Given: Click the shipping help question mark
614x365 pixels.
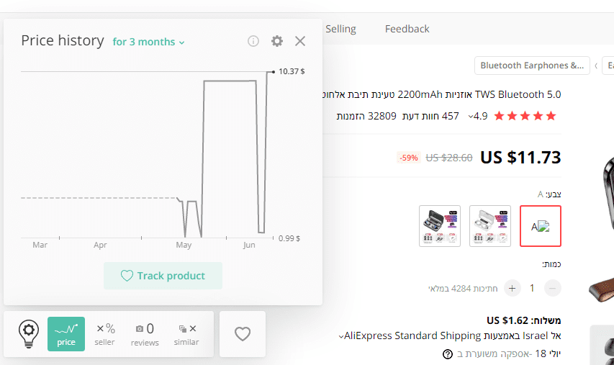Looking at the screenshot, I should tap(448, 354).
